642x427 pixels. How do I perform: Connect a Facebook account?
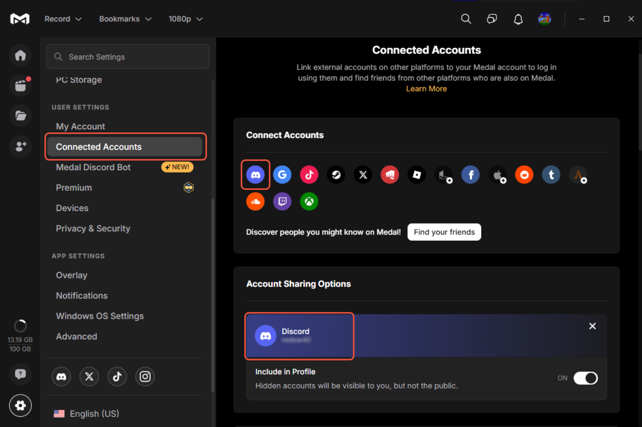(x=471, y=174)
